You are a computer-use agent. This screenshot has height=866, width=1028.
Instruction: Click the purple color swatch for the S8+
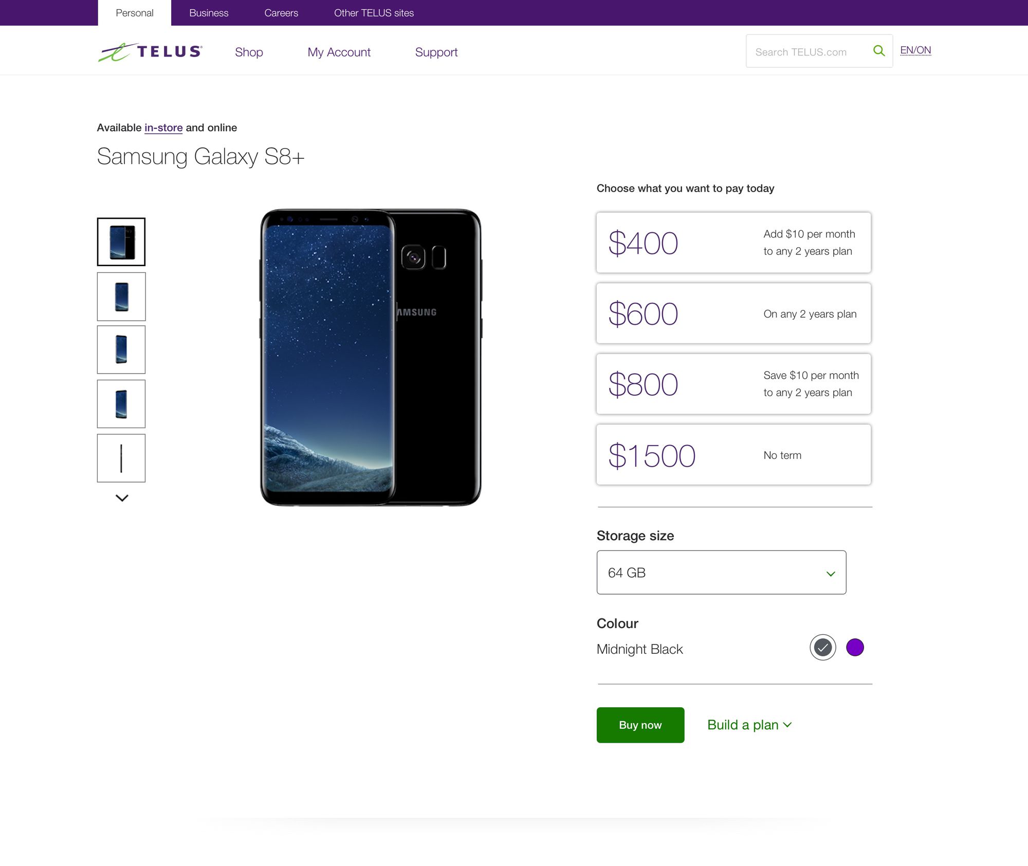(854, 647)
